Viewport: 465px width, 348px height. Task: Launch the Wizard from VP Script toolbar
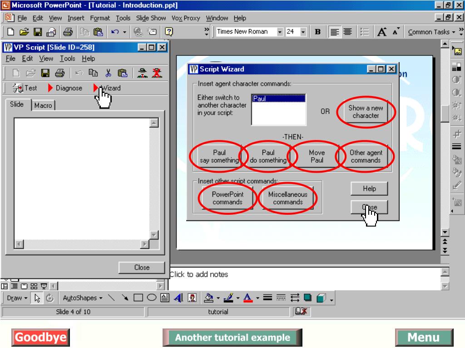pyautogui.click(x=107, y=88)
